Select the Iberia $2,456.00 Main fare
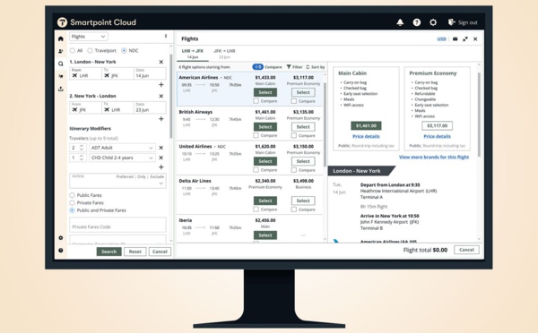Image resolution: width=538 pixels, height=333 pixels. point(265,235)
